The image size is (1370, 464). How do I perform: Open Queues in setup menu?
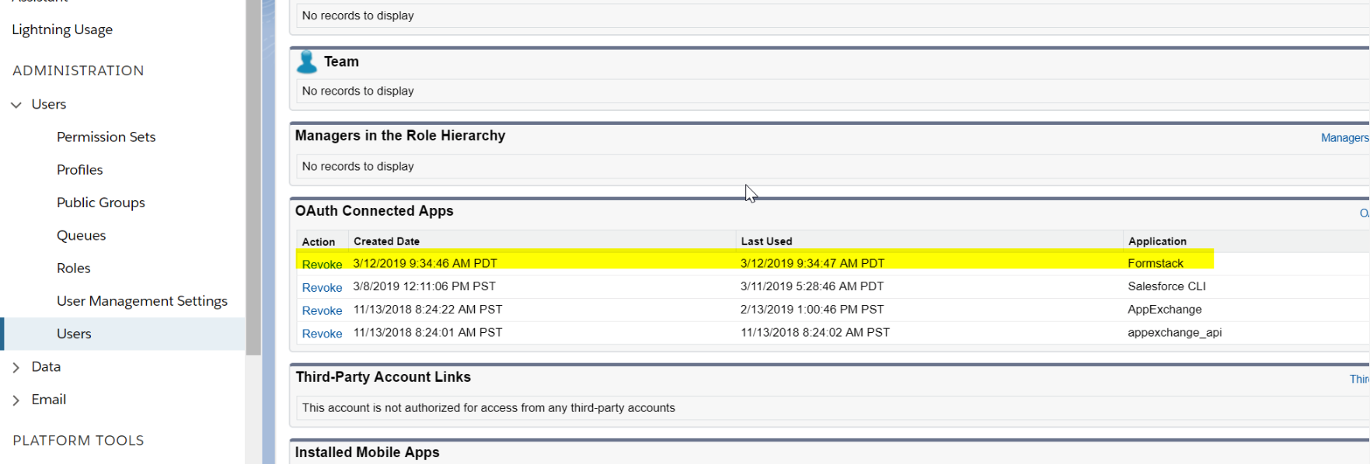[x=82, y=235]
